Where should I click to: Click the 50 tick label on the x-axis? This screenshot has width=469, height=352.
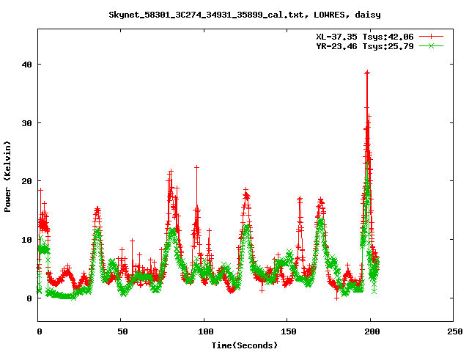click(122, 331)
